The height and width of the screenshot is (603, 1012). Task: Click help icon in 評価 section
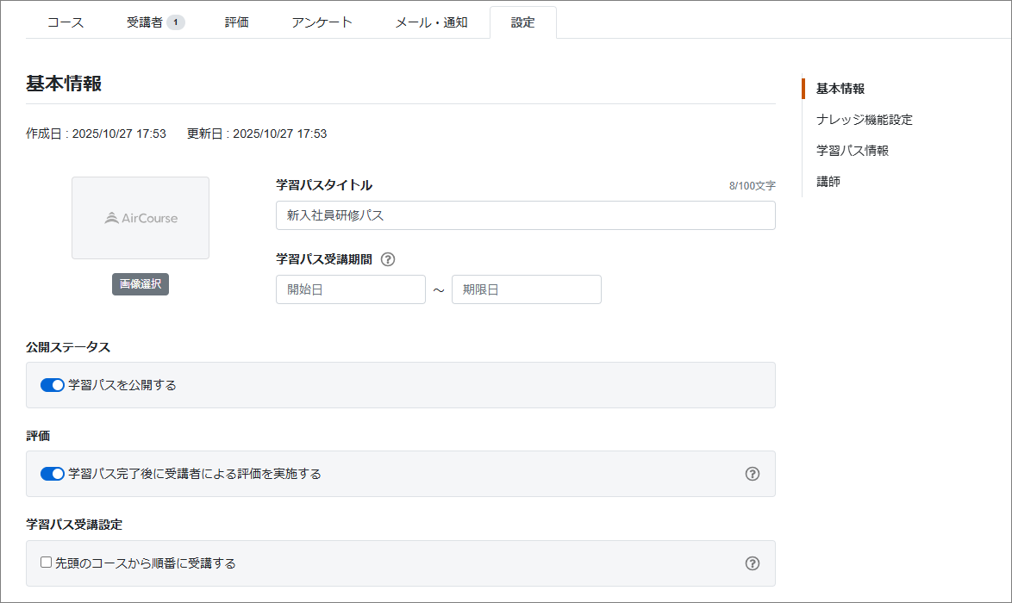(x=752, y=474)
